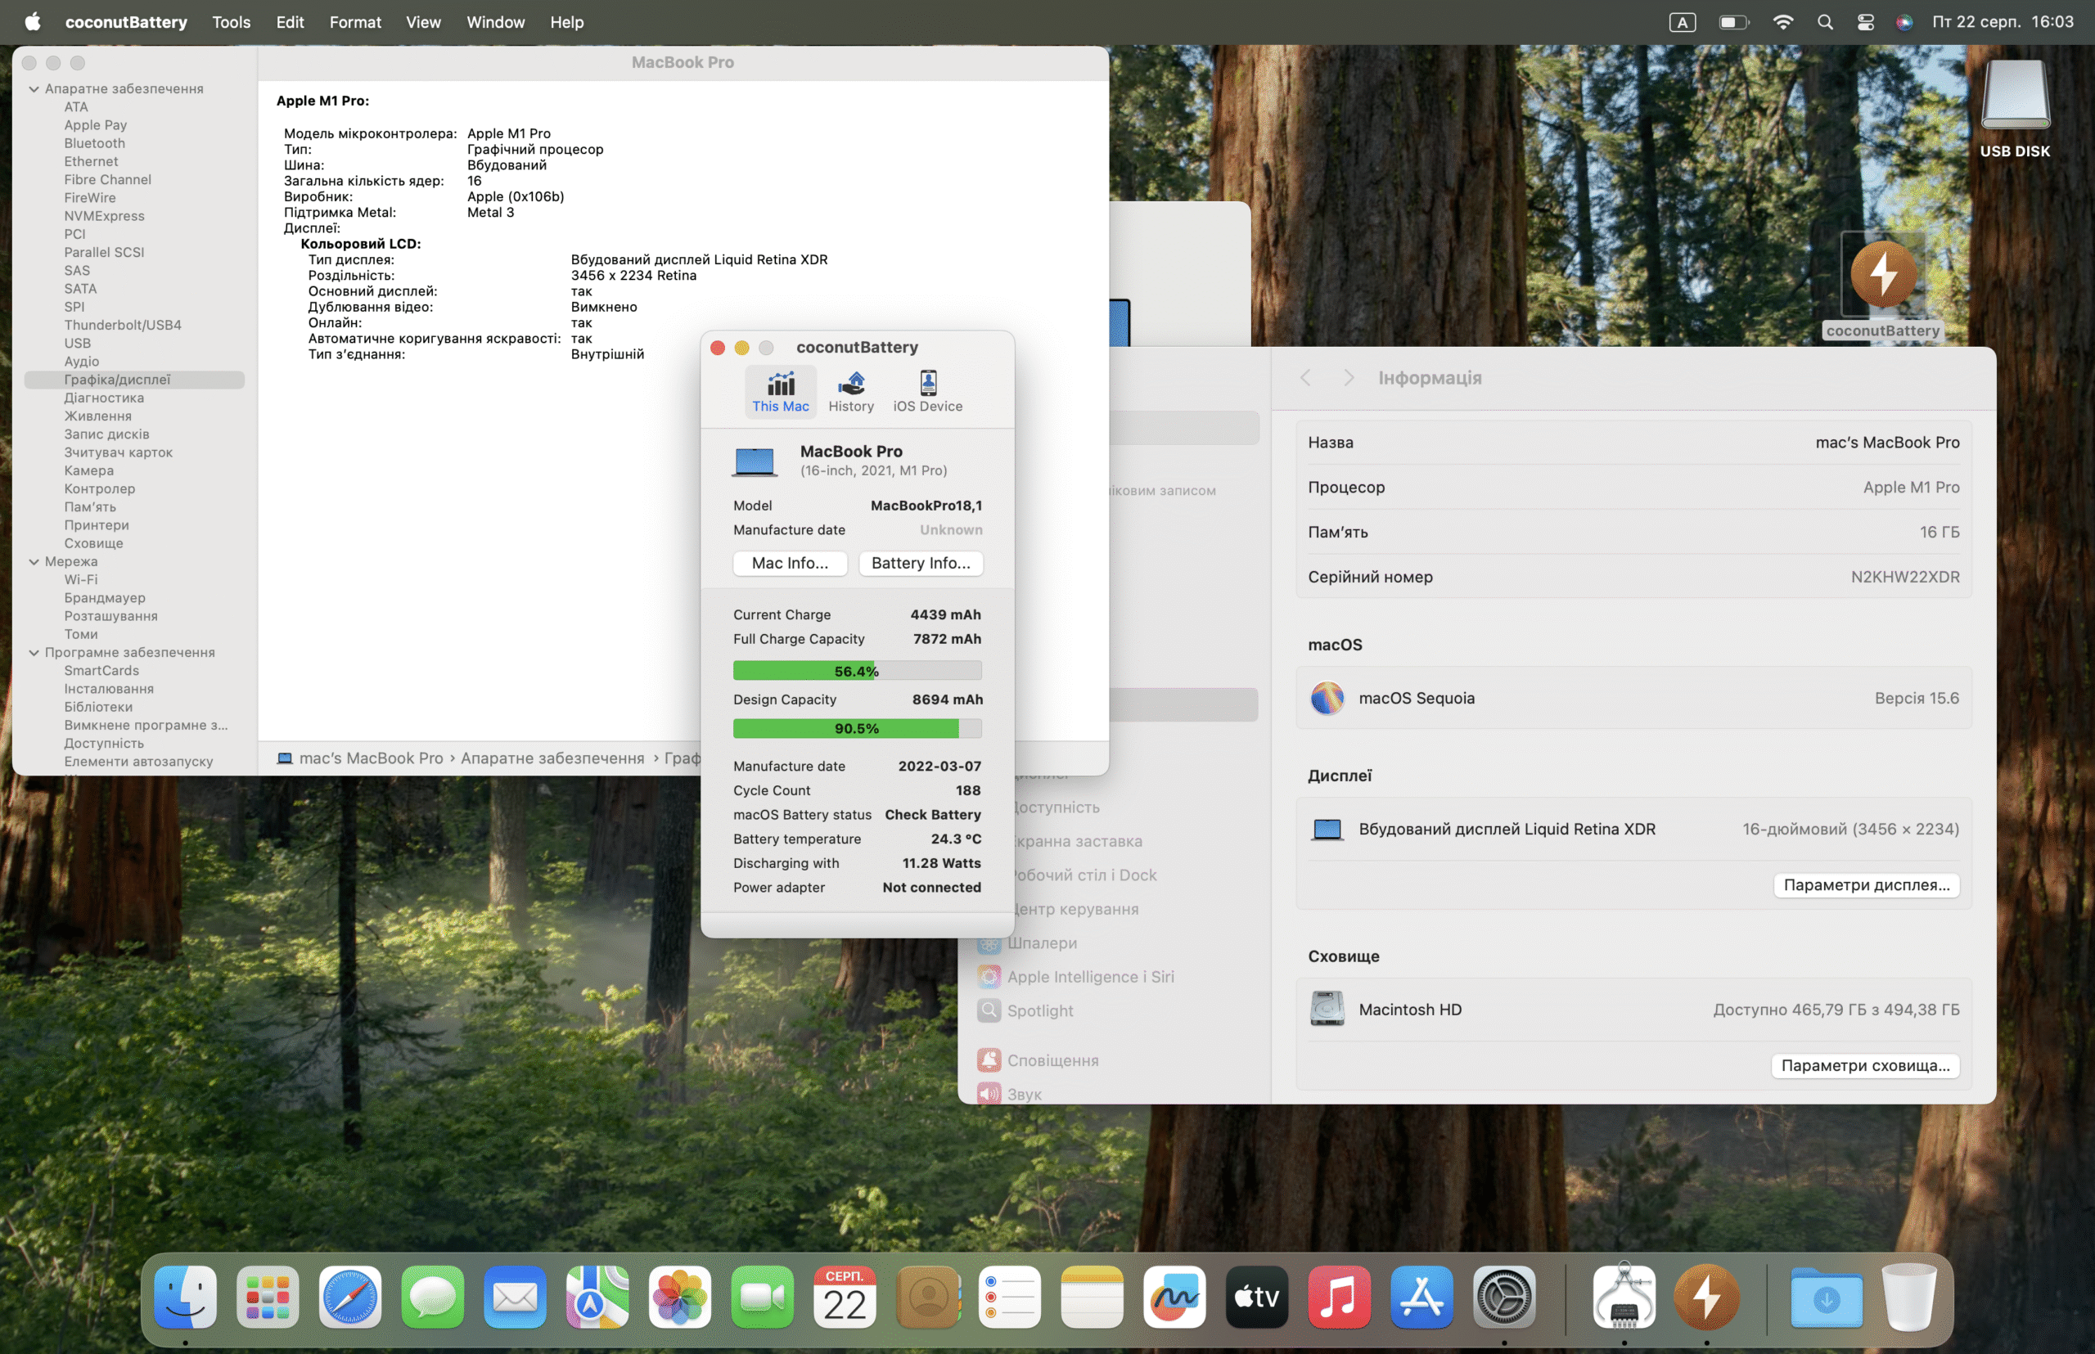
Task: Open the coconutBattery app menu
Action: click(126, 22)
